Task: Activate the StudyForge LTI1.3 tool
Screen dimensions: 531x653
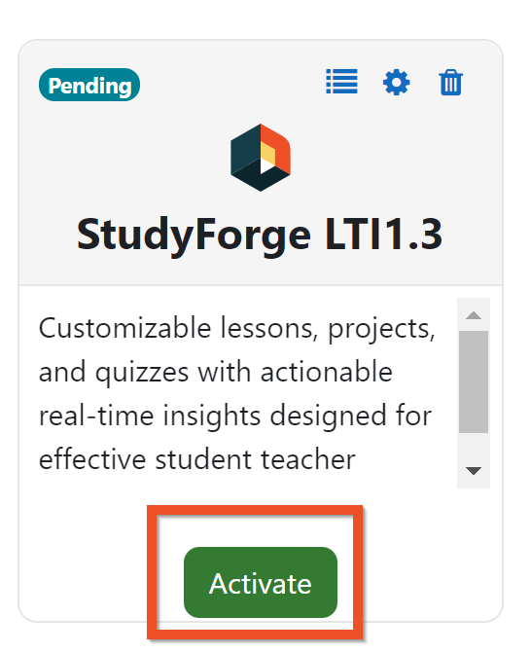Action: [261, 582]
